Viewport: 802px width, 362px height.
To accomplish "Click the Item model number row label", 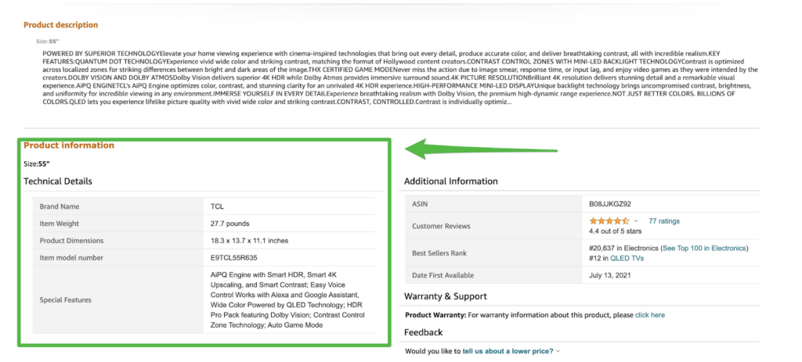I will (x=71, y=258).
